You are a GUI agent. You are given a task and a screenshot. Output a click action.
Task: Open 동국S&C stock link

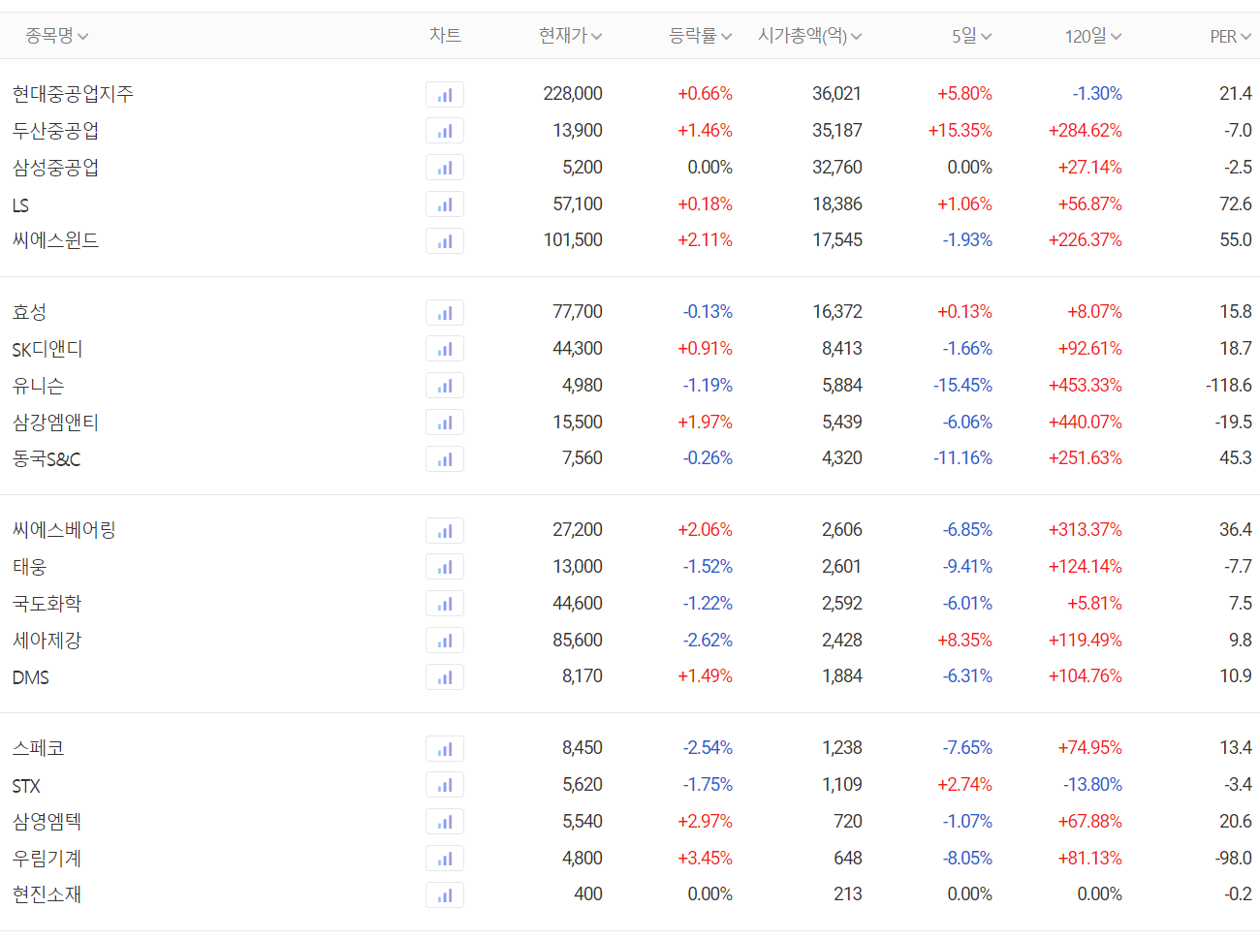47,459
